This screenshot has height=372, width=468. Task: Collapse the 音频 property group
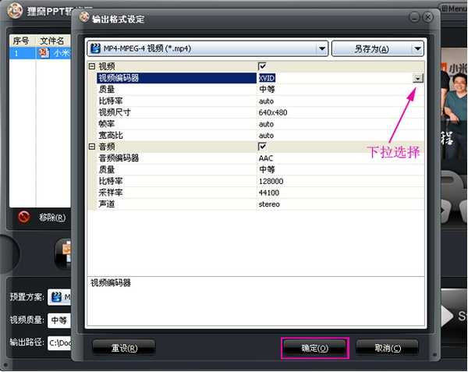point(92,146)
